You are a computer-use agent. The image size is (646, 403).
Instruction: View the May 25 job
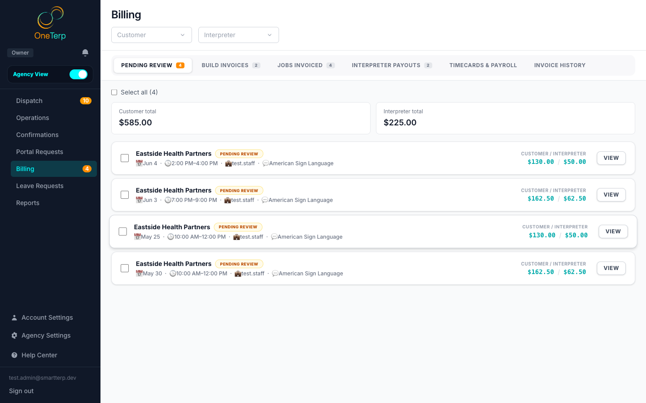(613, 232)
